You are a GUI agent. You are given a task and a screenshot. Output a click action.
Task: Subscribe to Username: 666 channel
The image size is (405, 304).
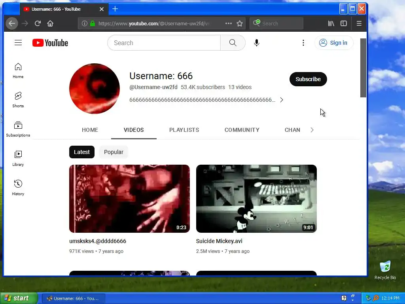308,79
